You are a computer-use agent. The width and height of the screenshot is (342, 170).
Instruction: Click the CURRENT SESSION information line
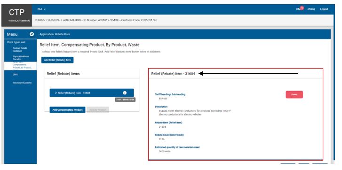[x=96, y=20]
